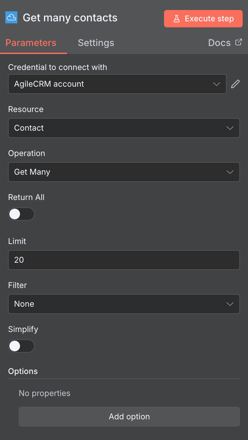The width and height of the screenshot is (248, 440).
Task: Click the external-link icon beside Docs
Action: tap(239, 42)
